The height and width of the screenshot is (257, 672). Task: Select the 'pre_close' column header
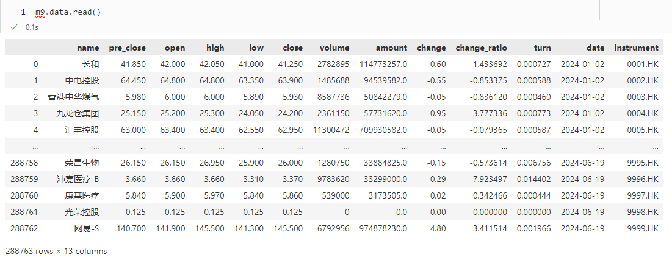[x=127, y=48]
